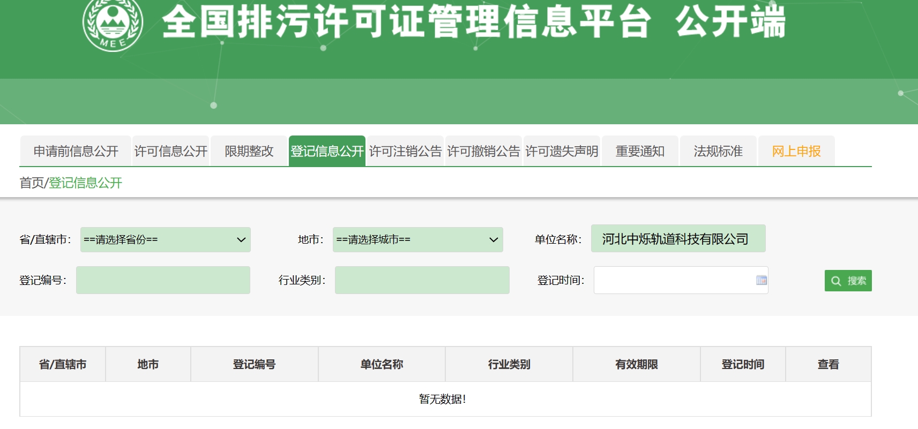
Task: Click the magnifier search button
Action: [848, 281]
